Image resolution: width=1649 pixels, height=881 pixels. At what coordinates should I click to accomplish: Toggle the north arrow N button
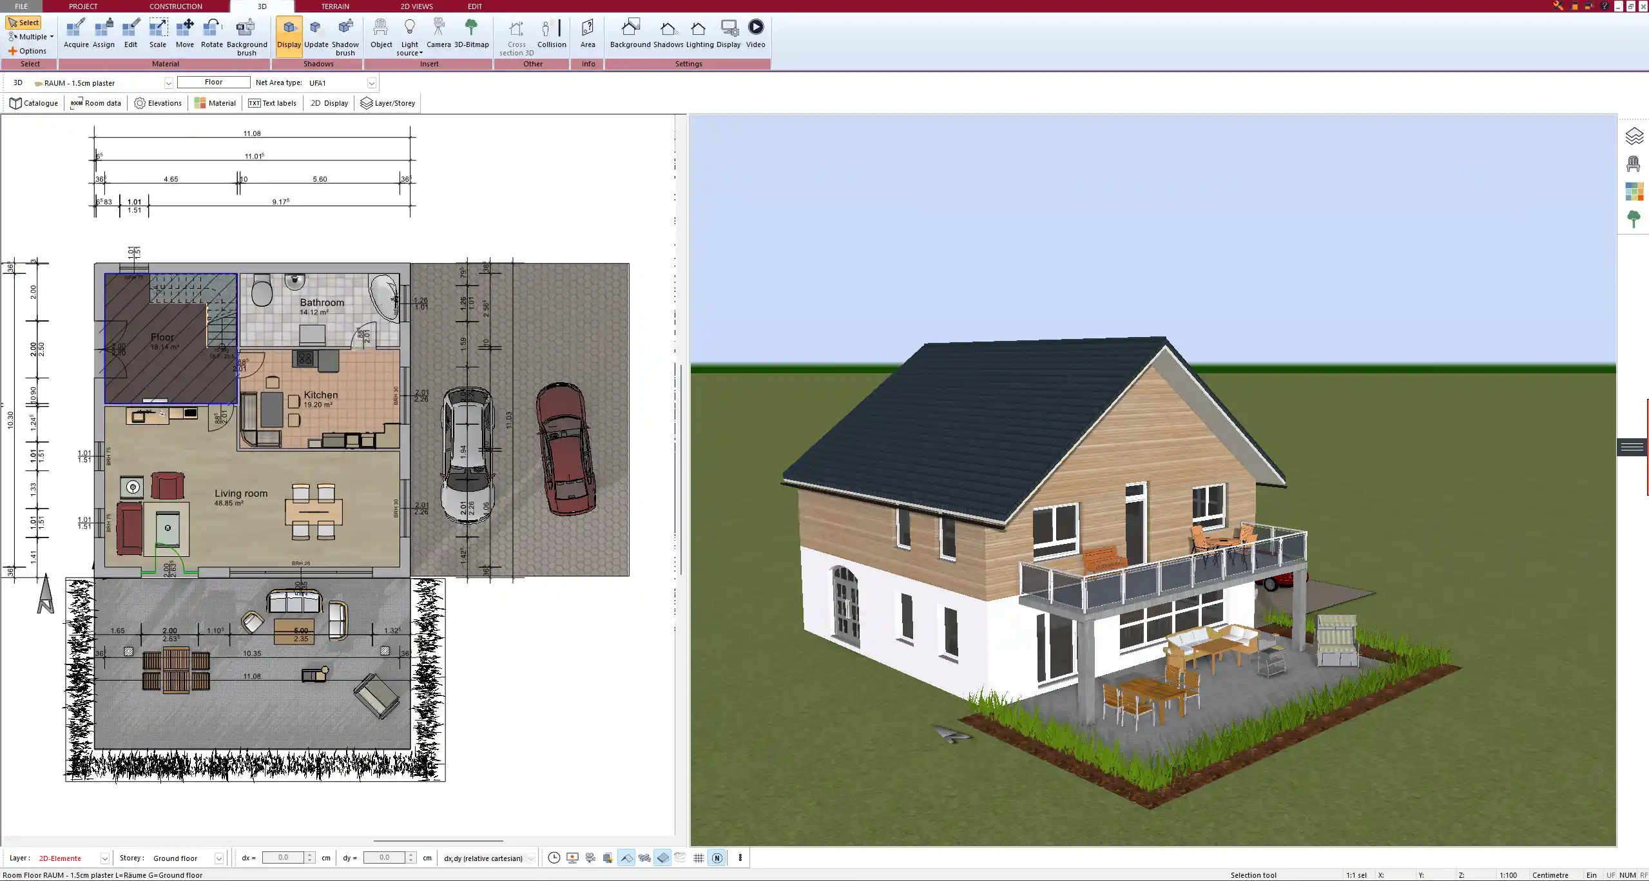coord(717,858)
